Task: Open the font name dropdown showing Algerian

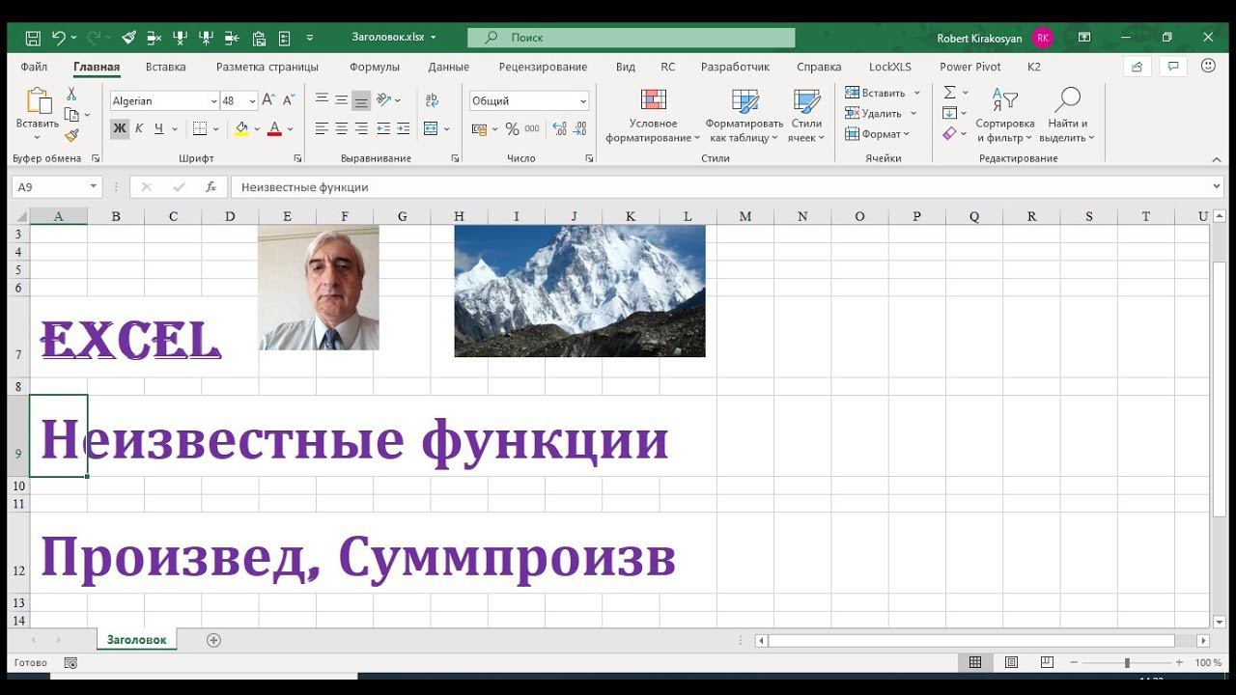Action: (x=213, y=100)
